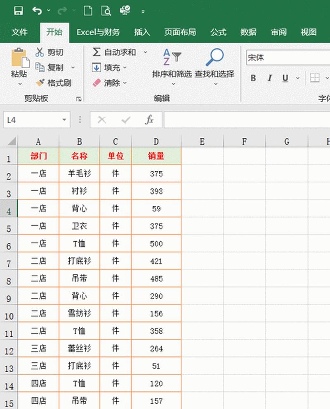Click the 羊毛衫 cell
The image size is (330, 409).
tap(80, 174)
